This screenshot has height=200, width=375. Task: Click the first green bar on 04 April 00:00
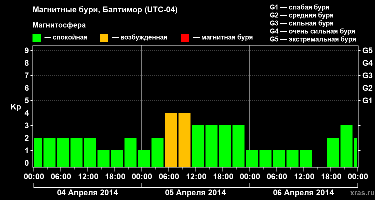pos(38,152)
